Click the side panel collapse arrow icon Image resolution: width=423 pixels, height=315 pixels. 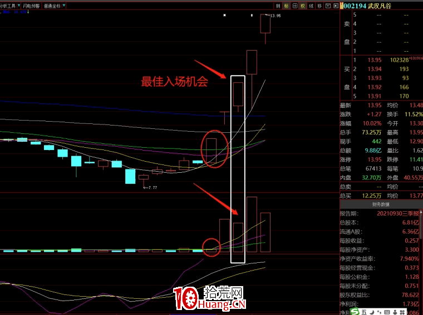pos(336,6)
